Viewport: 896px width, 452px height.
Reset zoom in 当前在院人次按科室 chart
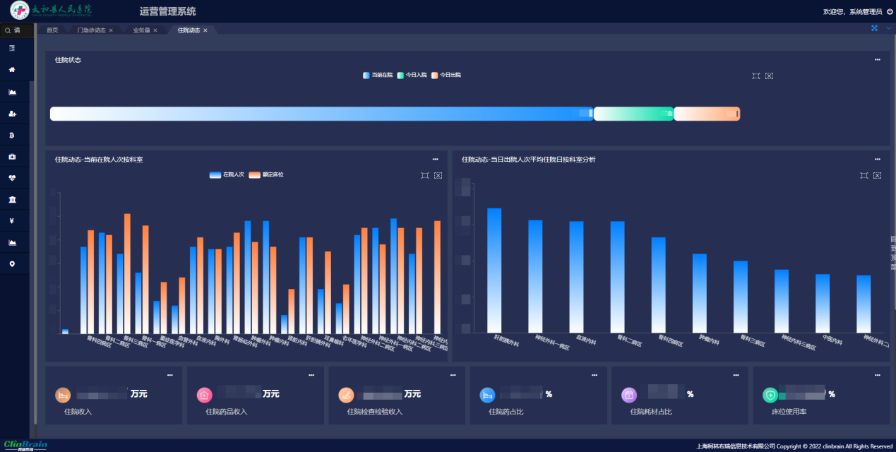pyautogui.click(x=438, y=175)
